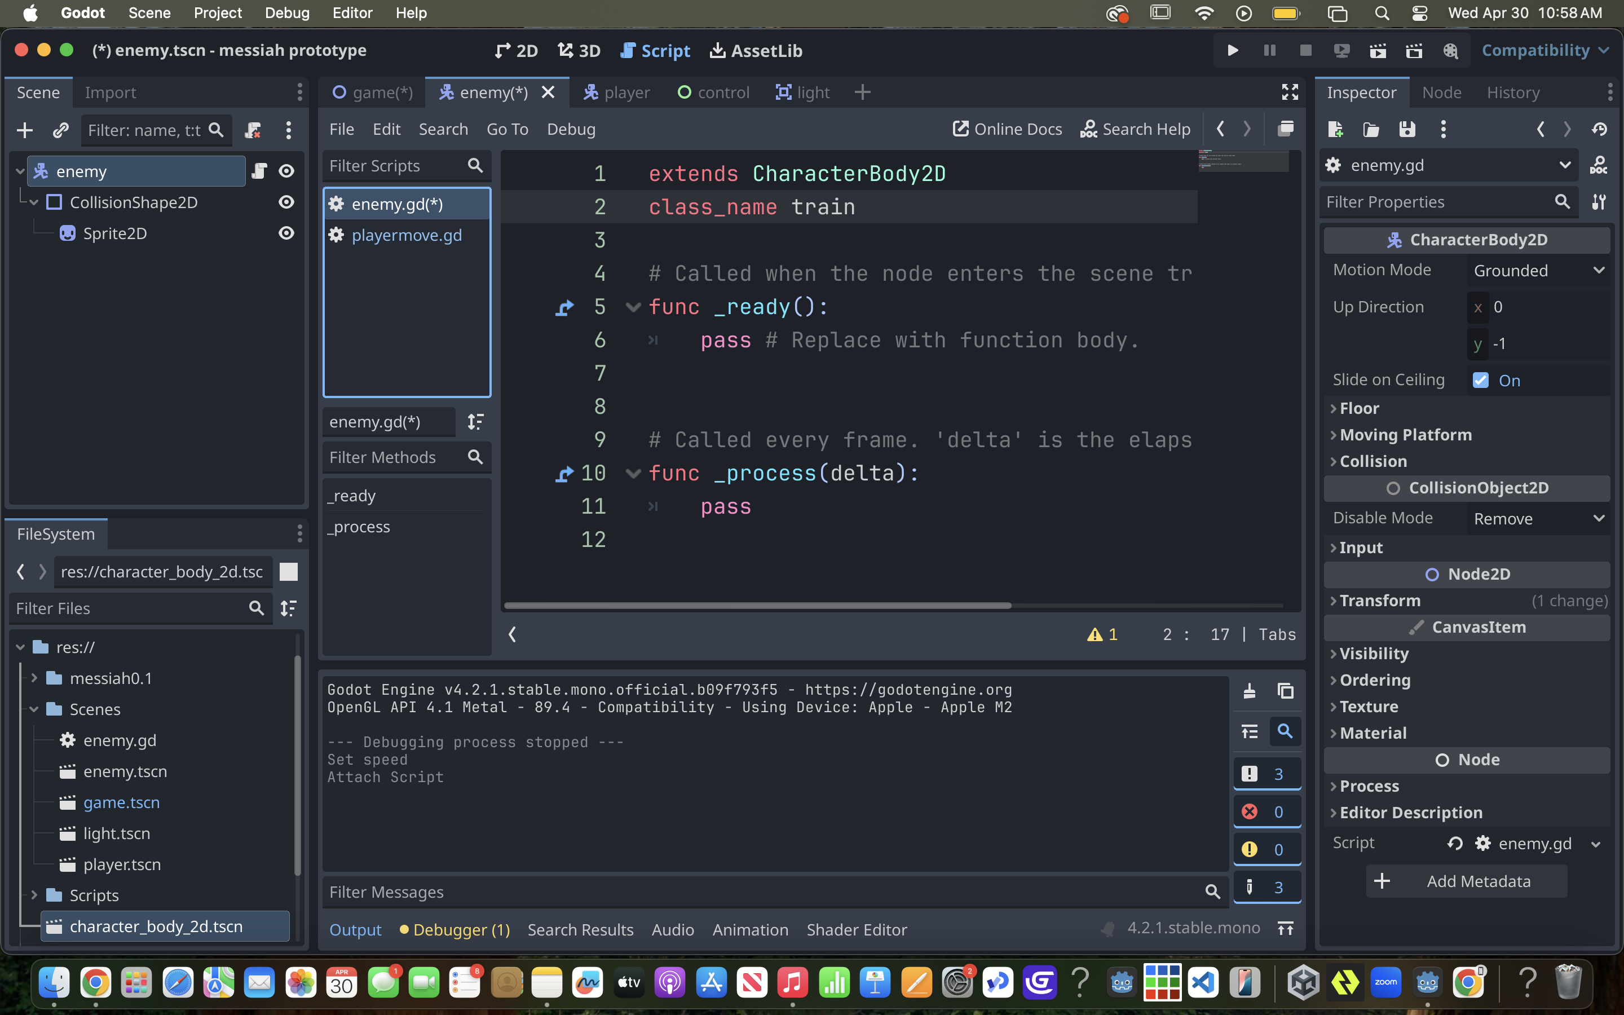
Task: Click the horizontal scrollbar in code editor
Action: pos(758,606)
